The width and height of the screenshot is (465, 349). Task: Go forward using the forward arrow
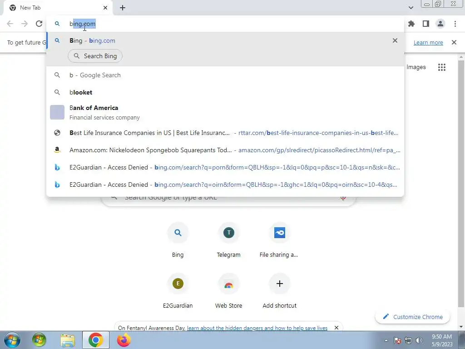(x=25, y=24)
